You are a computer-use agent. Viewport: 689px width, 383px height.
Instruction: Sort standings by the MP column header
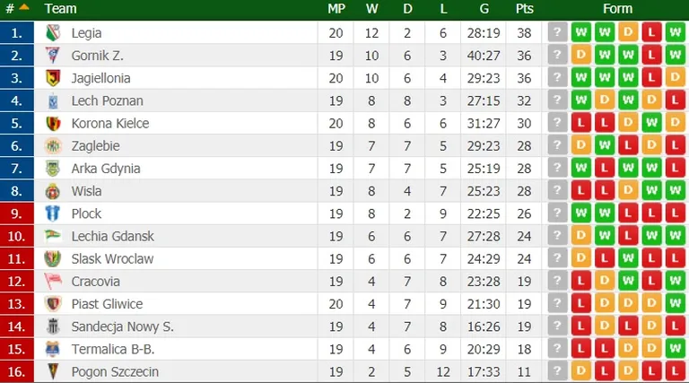click(x=336, y=9)
